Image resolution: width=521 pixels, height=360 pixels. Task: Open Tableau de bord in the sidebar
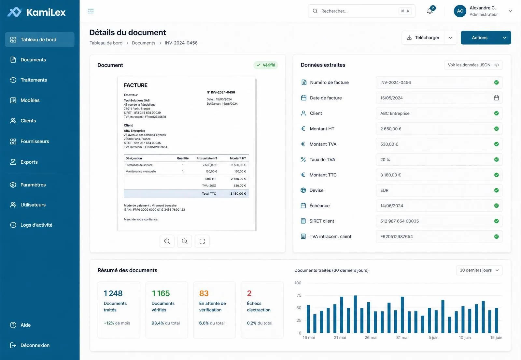pyautogui.click(x=40, y=39)
